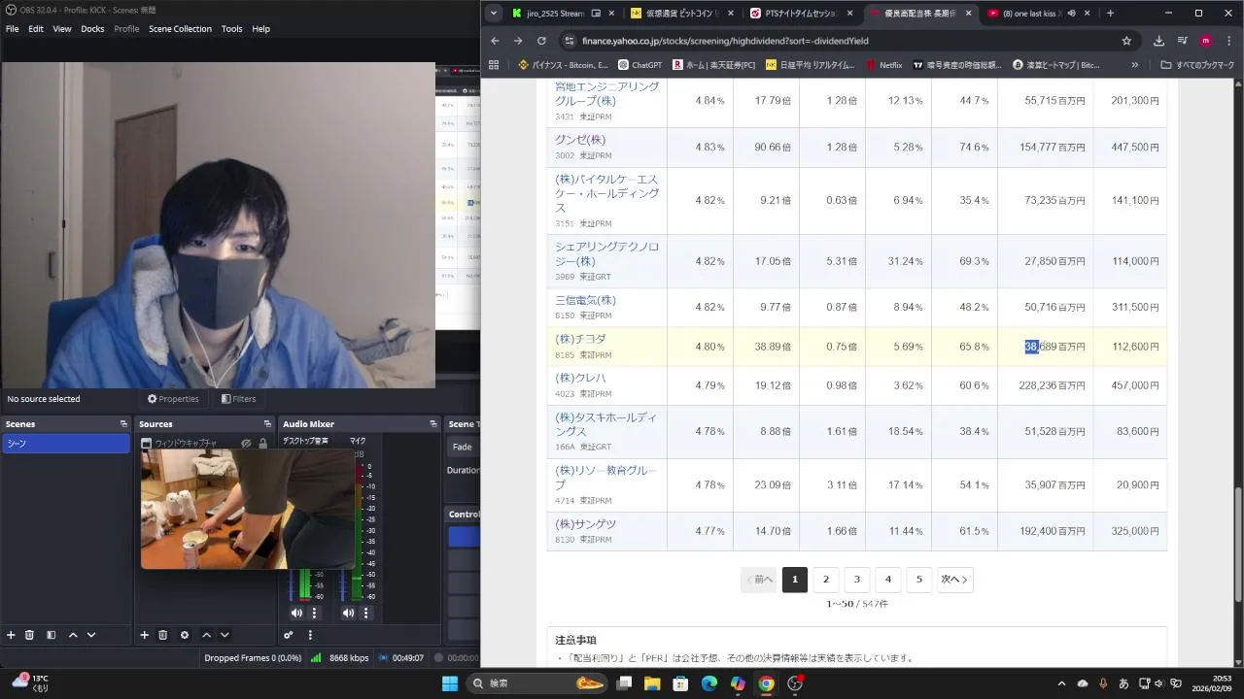Reload the Yahoo Finance page
The height and width of the screenshot is (699, 1244).
[x=541, y=41]
